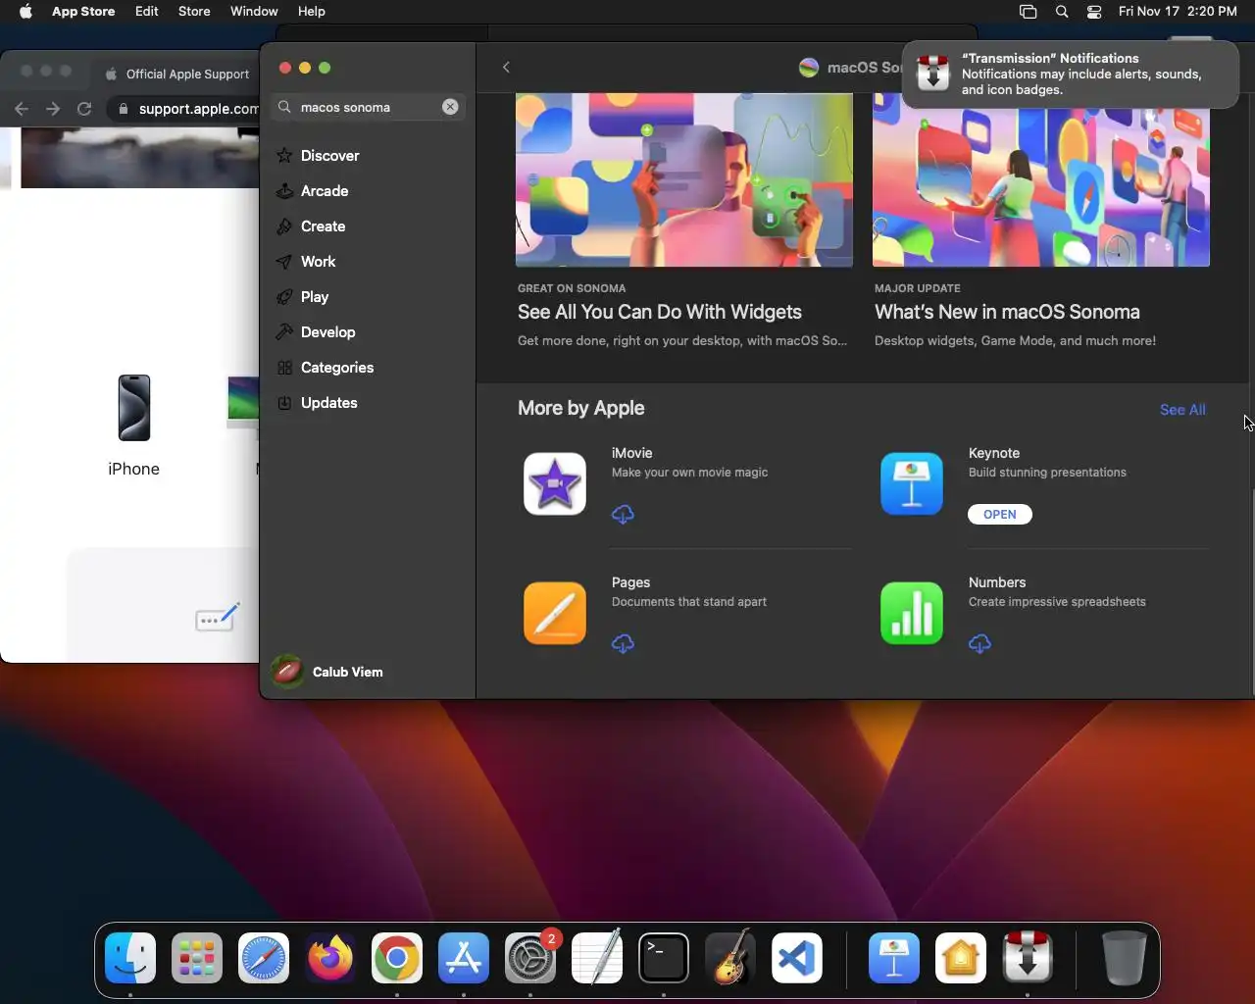Click the iMovie app name
The width and height of the screenshot is (1255, 1004).
pyautogui.click(x=631, y=453)
